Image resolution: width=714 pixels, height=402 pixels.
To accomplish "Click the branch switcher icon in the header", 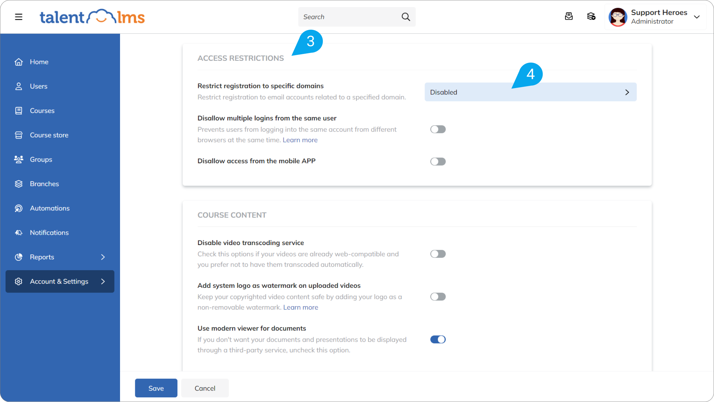I will pyautogui.click(x=591, y=17).
